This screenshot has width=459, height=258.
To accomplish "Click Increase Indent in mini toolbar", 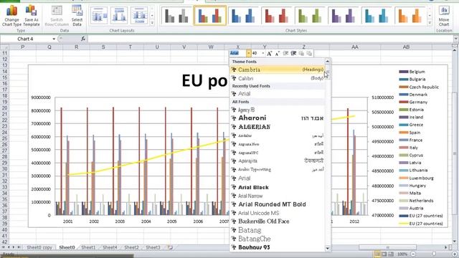I will 293,53.
